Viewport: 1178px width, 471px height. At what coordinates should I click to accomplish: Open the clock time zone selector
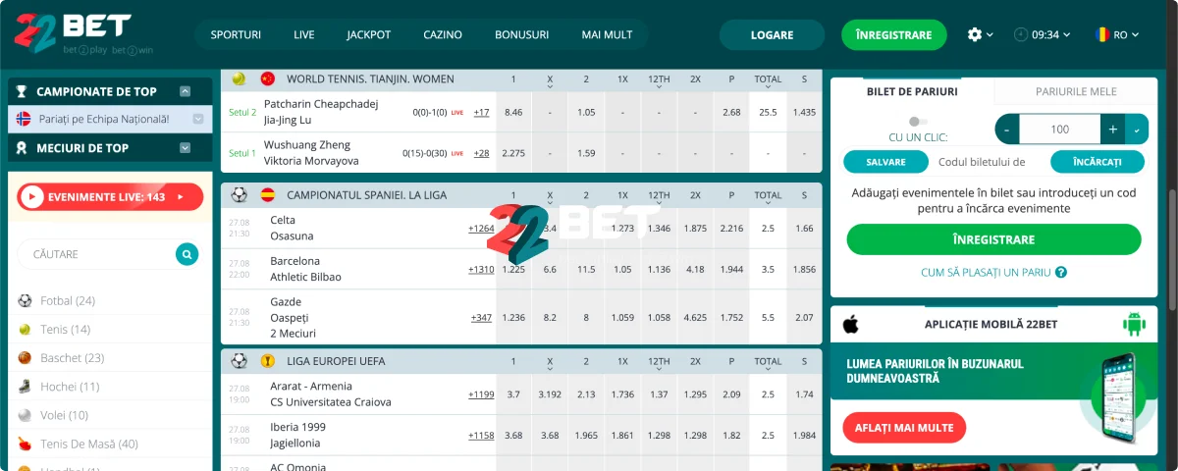pos(1043,34)
